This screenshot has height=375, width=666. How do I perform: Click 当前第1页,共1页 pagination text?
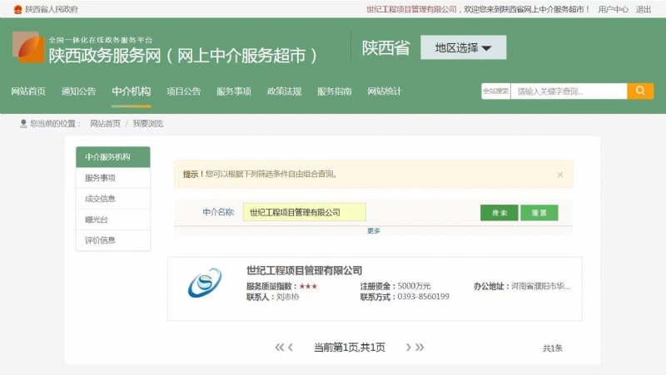349,348
